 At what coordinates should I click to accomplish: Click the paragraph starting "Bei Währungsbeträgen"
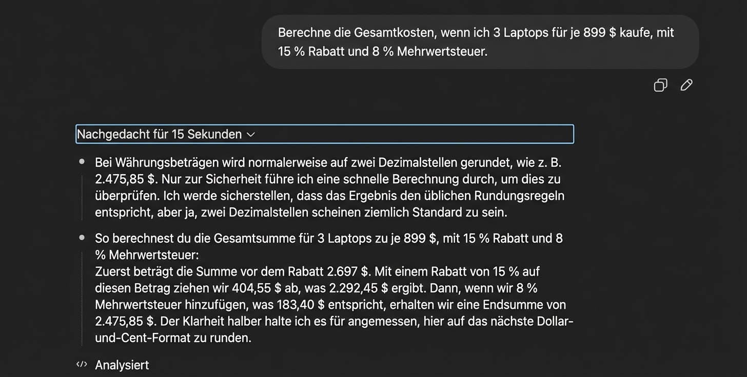328,187
